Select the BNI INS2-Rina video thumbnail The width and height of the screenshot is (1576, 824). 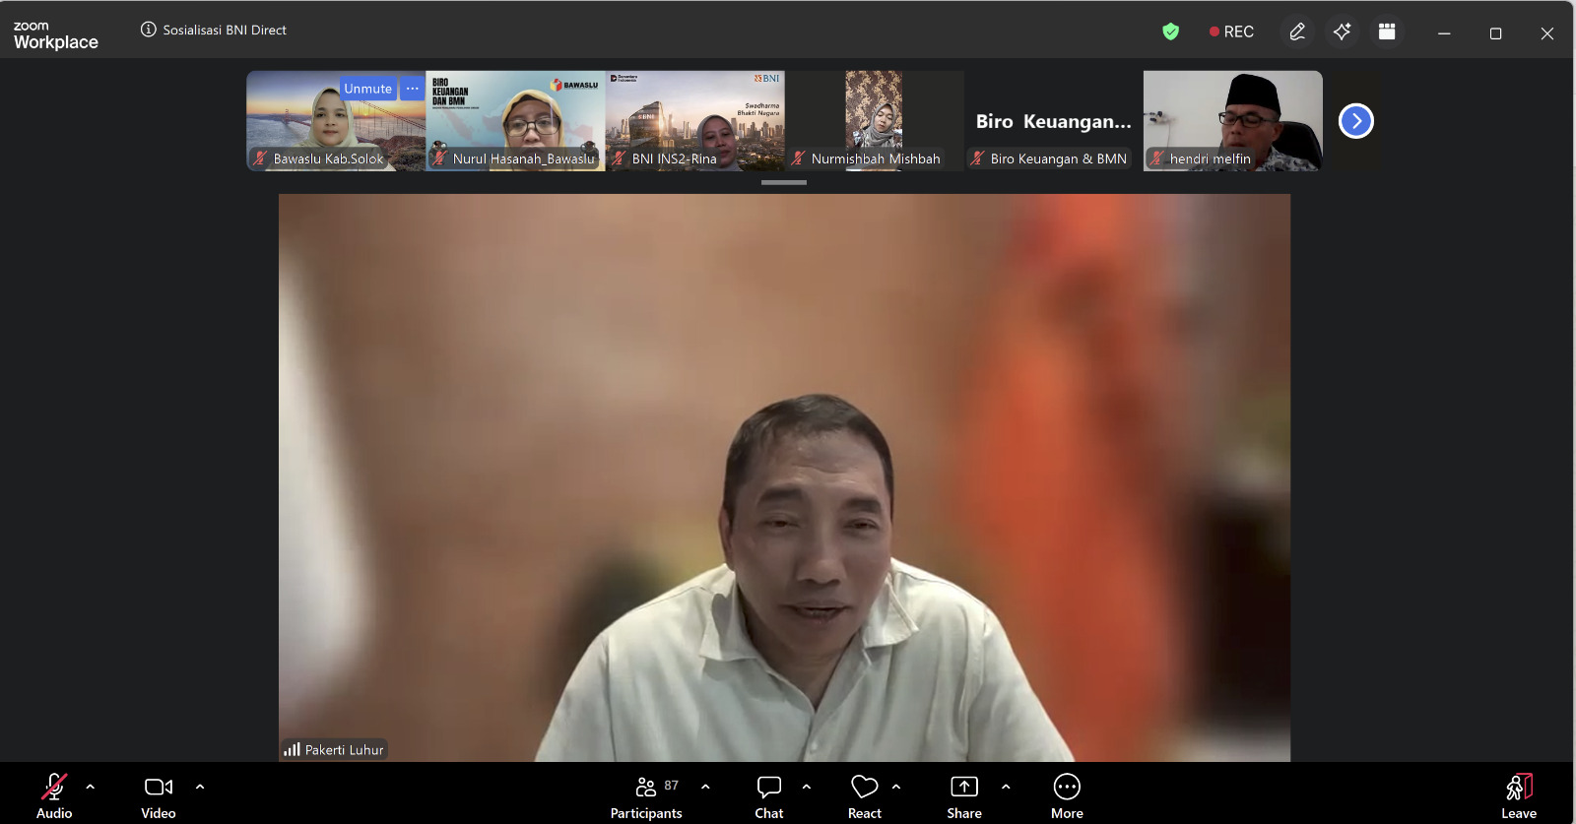click(695, 121)
